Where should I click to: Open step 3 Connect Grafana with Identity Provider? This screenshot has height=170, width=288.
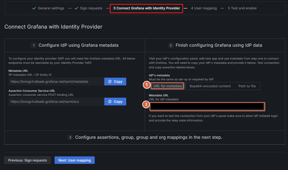click(147, 8)
